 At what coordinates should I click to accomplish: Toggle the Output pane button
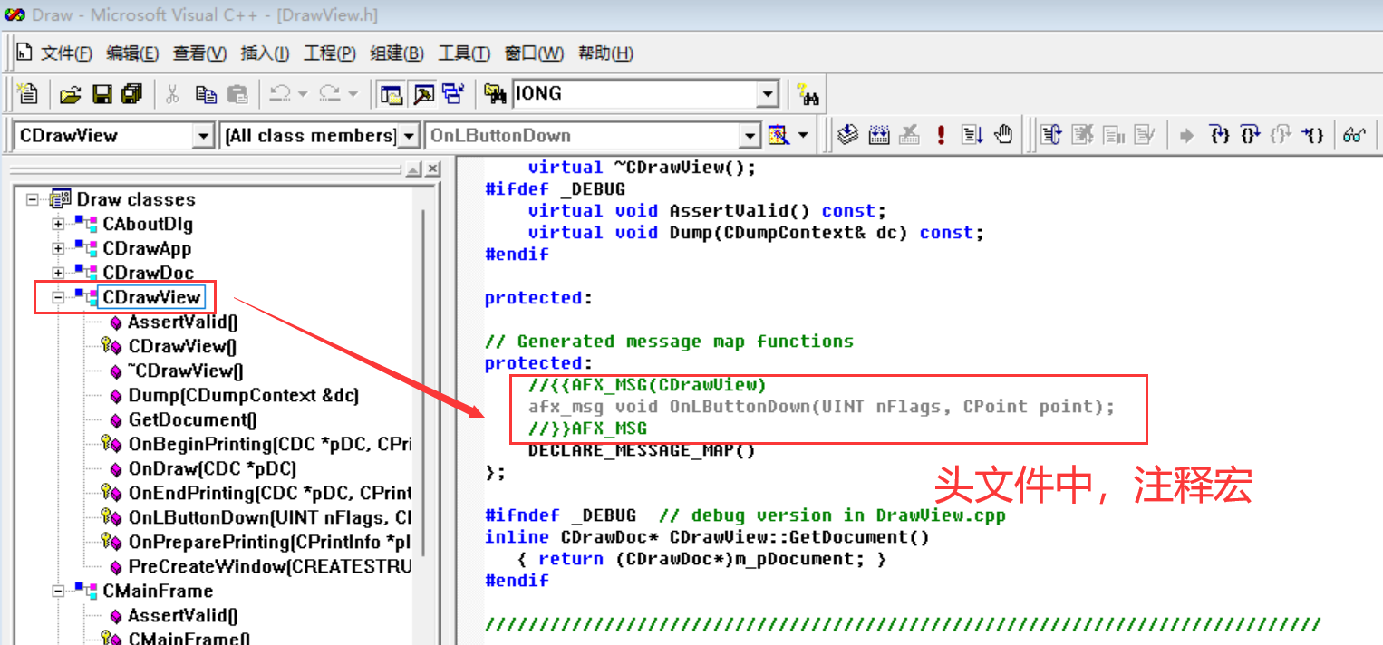[x=422, y=93]
